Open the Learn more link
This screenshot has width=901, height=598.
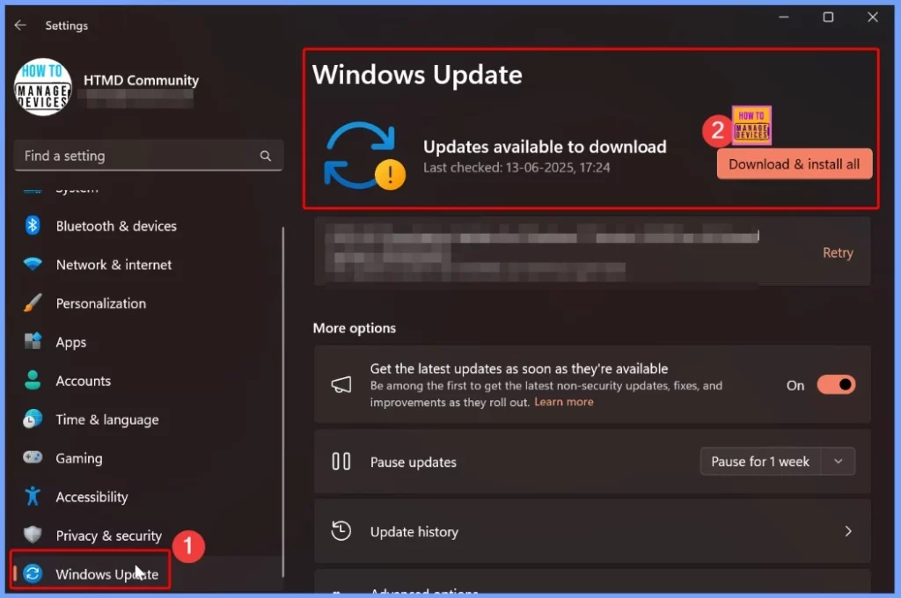coord(564,402)
